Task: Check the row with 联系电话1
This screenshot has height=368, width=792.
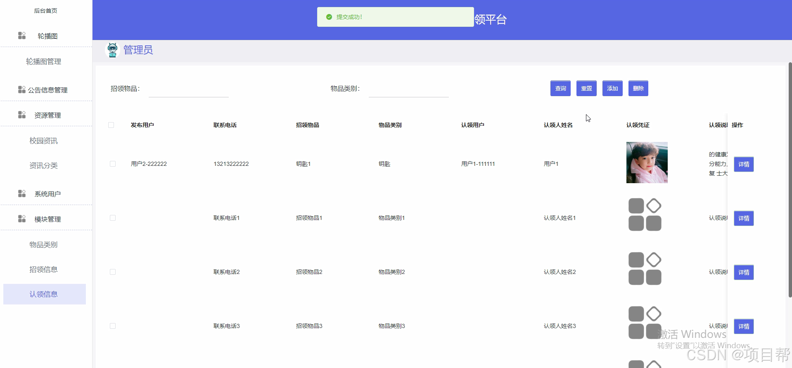Action: click(113, 218)
